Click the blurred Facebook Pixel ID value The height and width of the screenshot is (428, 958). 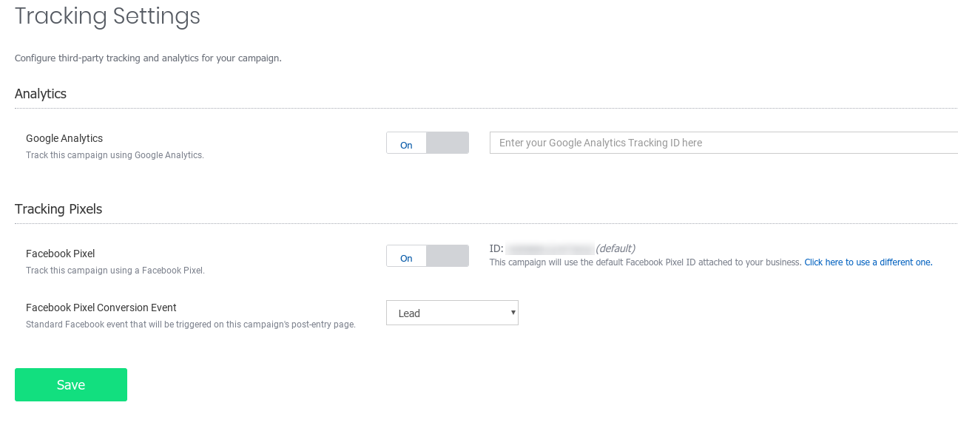pyautogui.click(x=550, y=249)
